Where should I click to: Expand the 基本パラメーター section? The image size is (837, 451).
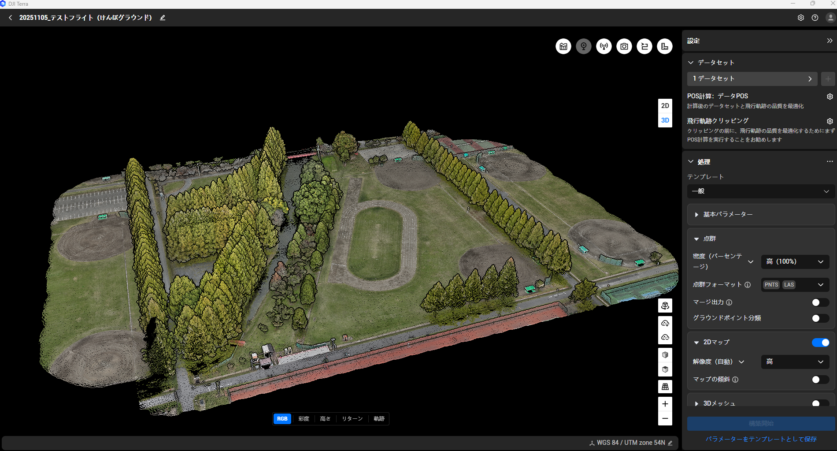(x=728, y=214)
